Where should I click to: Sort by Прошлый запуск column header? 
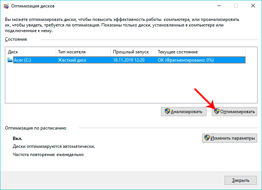tap(133, 52)
